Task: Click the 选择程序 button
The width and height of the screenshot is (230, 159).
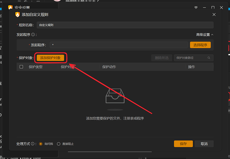Action: pos(200,45)
